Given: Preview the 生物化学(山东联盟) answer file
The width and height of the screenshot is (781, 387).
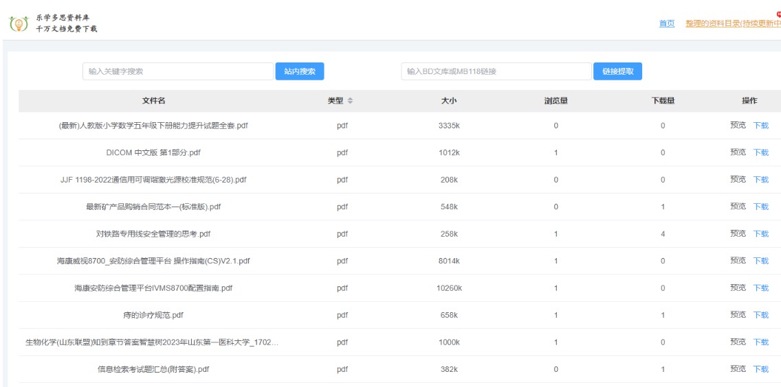Looking at the screenshot, I should 738,342.
